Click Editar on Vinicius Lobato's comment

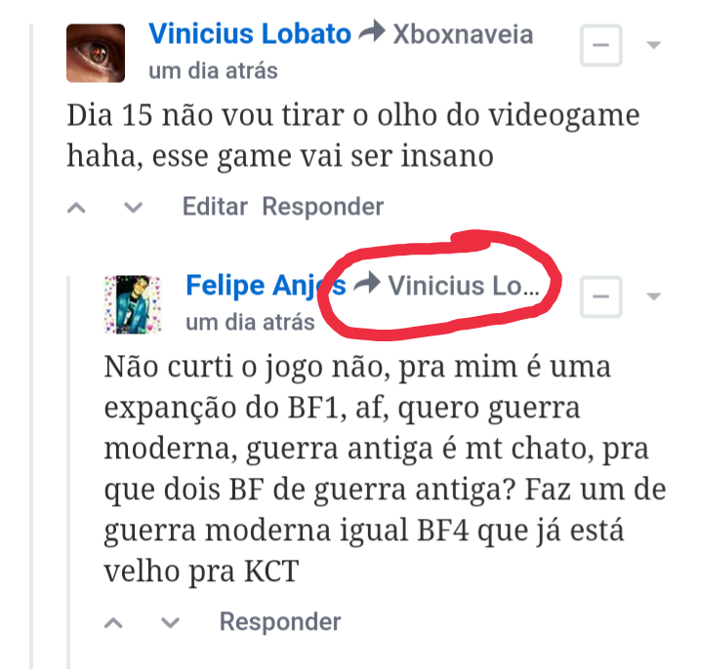click(x=215, y=207)
